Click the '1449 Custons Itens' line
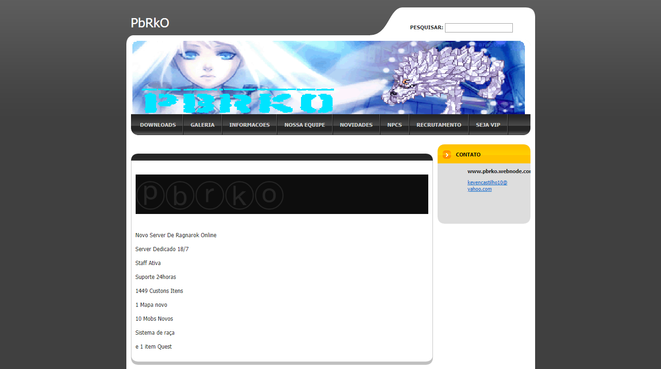Screen dimensions: 661x369 tap(159, 291)
